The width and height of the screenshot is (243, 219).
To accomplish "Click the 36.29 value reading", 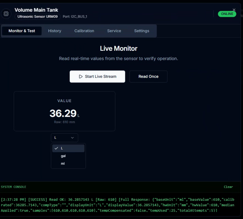I will pyautogui.click(x=63, y=113).
